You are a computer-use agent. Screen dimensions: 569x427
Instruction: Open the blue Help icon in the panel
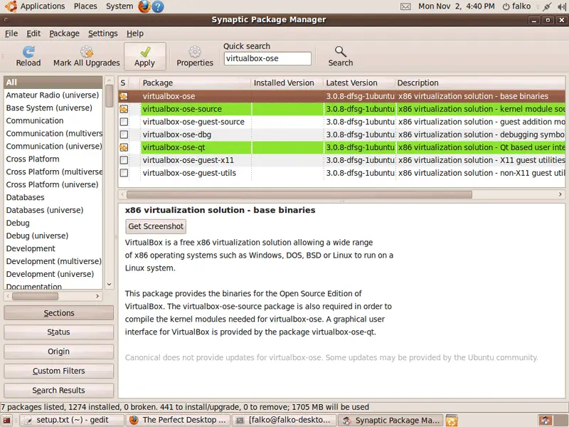pyautogui.click(x=157, y=6)
